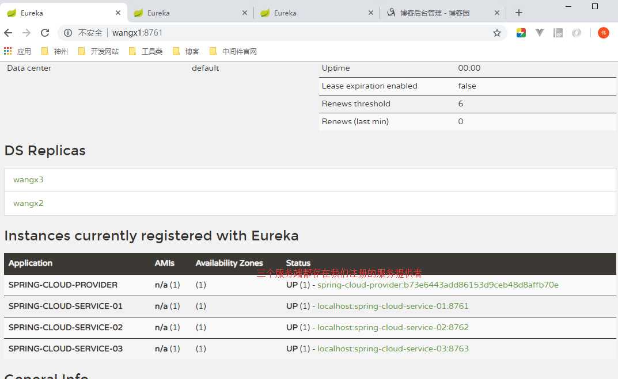
Task: Switch to the 博客后台管理 - 博客园 tab
Action: (x=443, y=13)
